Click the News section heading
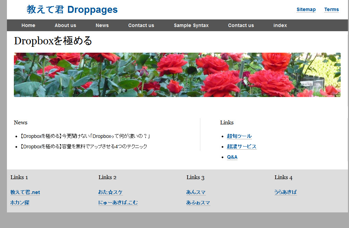This screenshot has height=228, width=349. tap(20, 123)
